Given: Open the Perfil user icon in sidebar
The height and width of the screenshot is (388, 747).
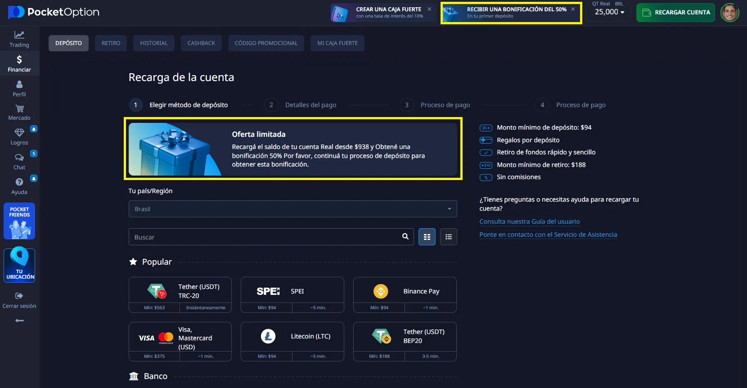Looking at the screenshot, I should [19, 88].
